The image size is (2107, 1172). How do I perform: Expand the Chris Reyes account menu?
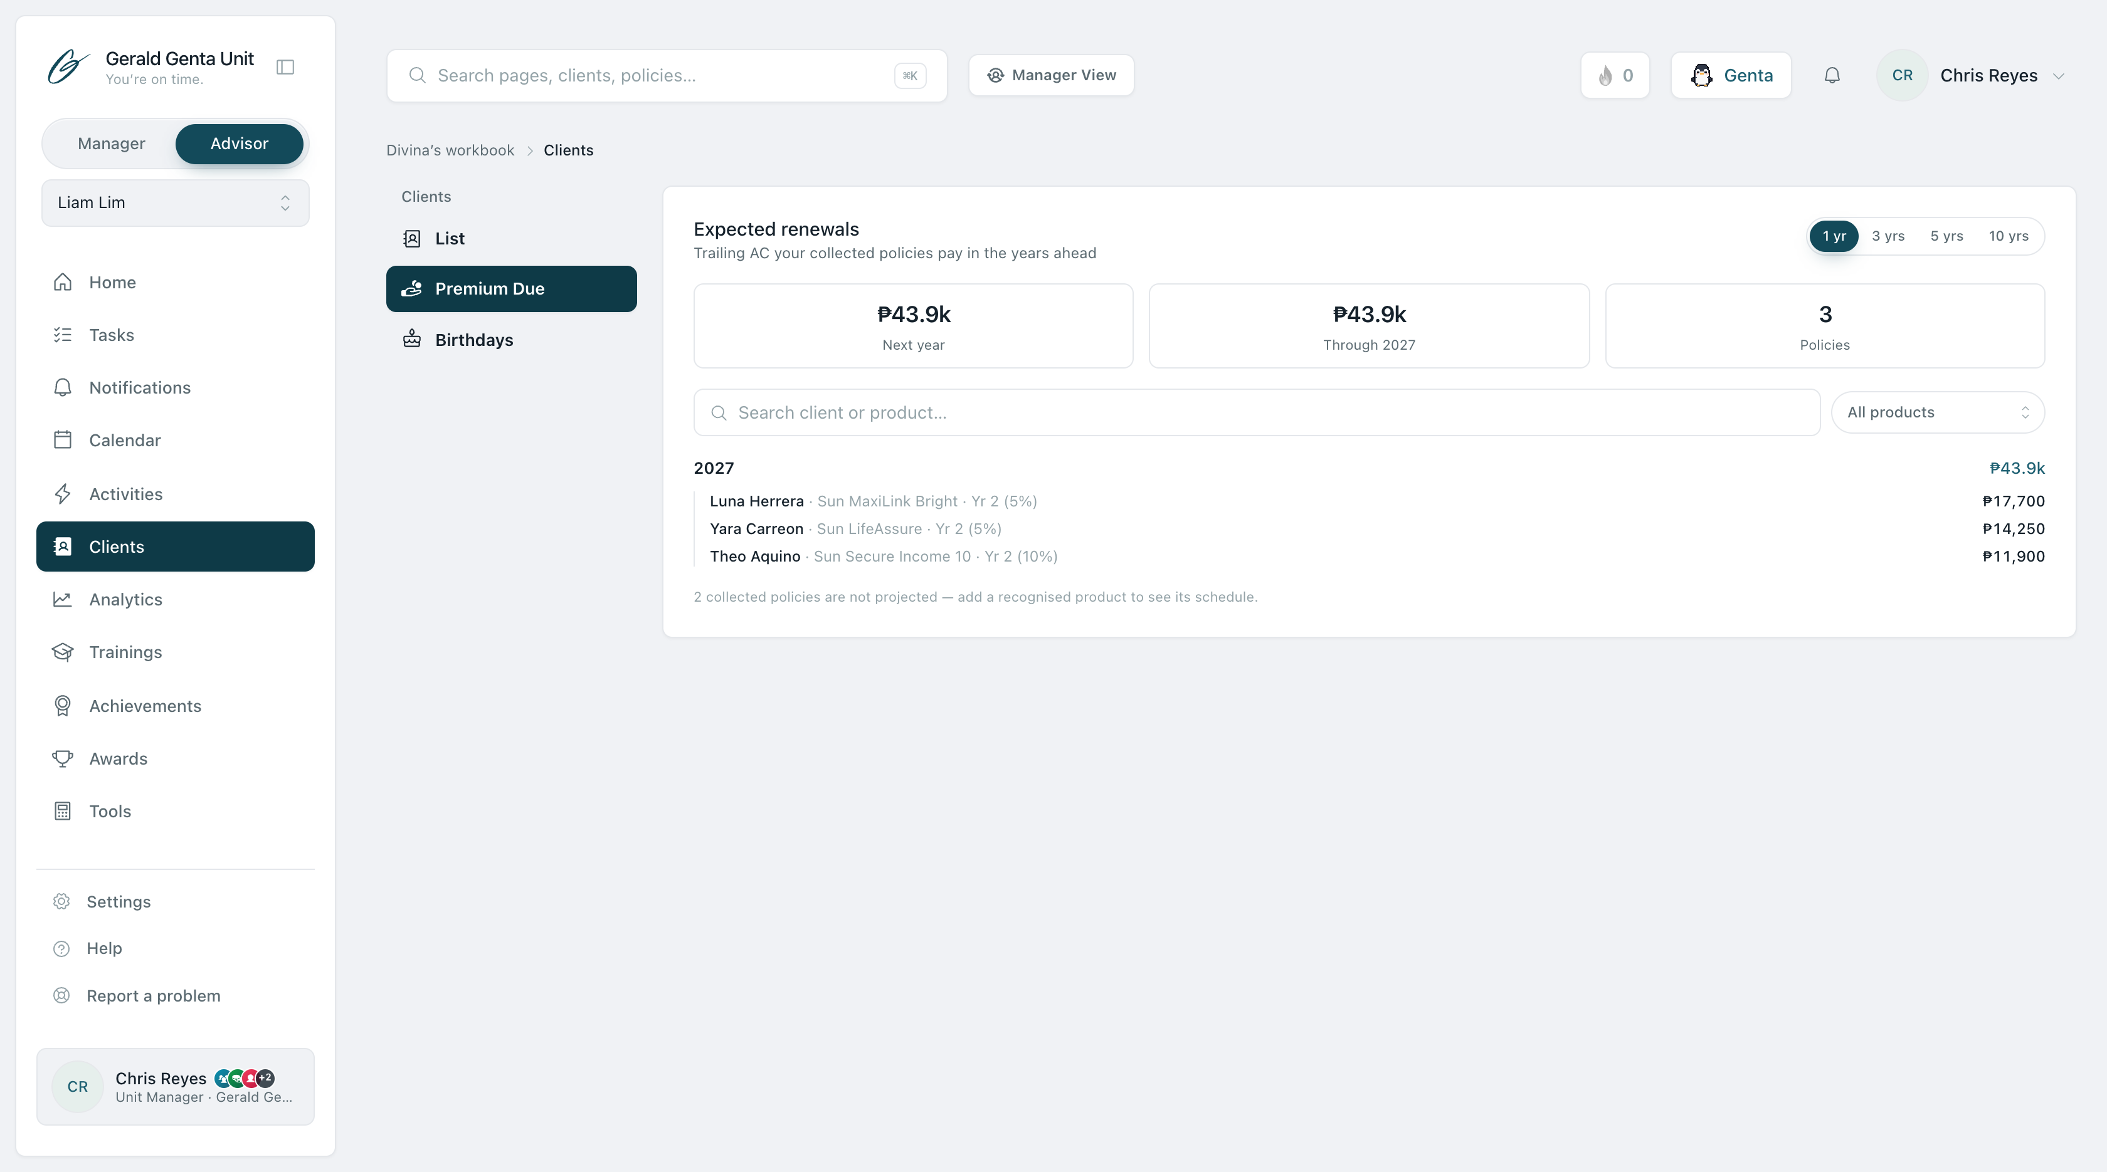tap(1971, 75)
